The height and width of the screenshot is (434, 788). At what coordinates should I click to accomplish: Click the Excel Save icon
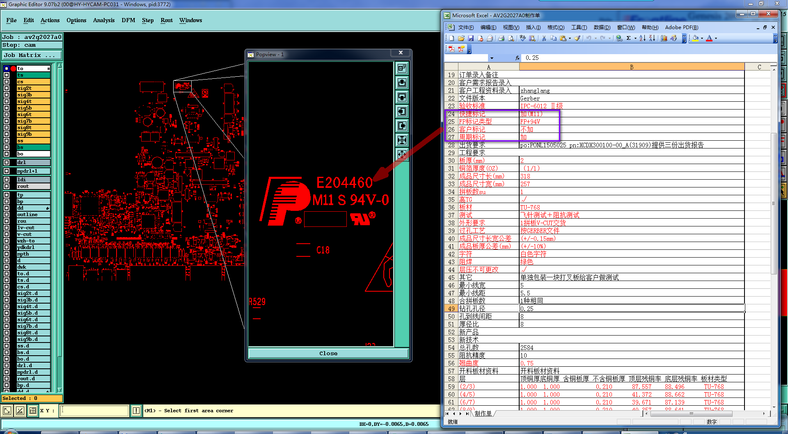click(471, 38)
